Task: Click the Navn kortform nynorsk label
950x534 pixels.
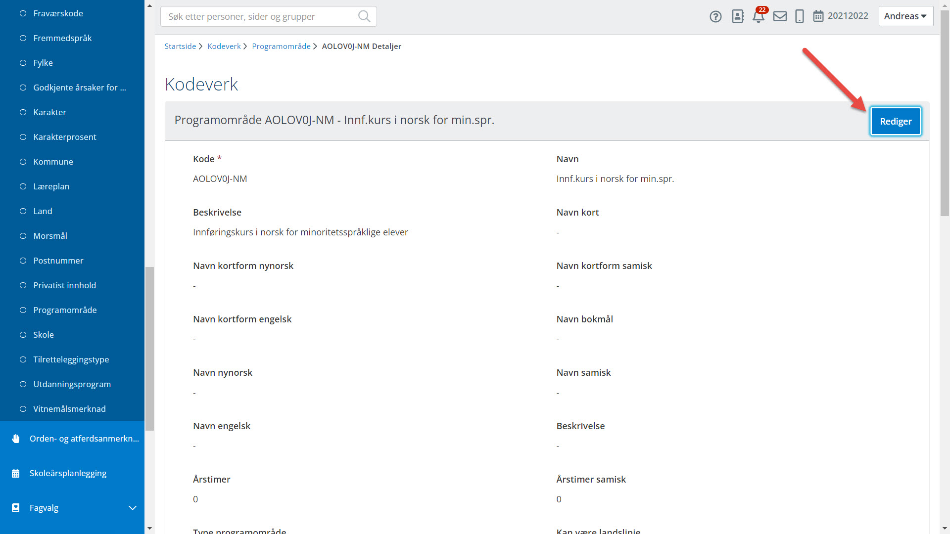Action: [243, 266]
